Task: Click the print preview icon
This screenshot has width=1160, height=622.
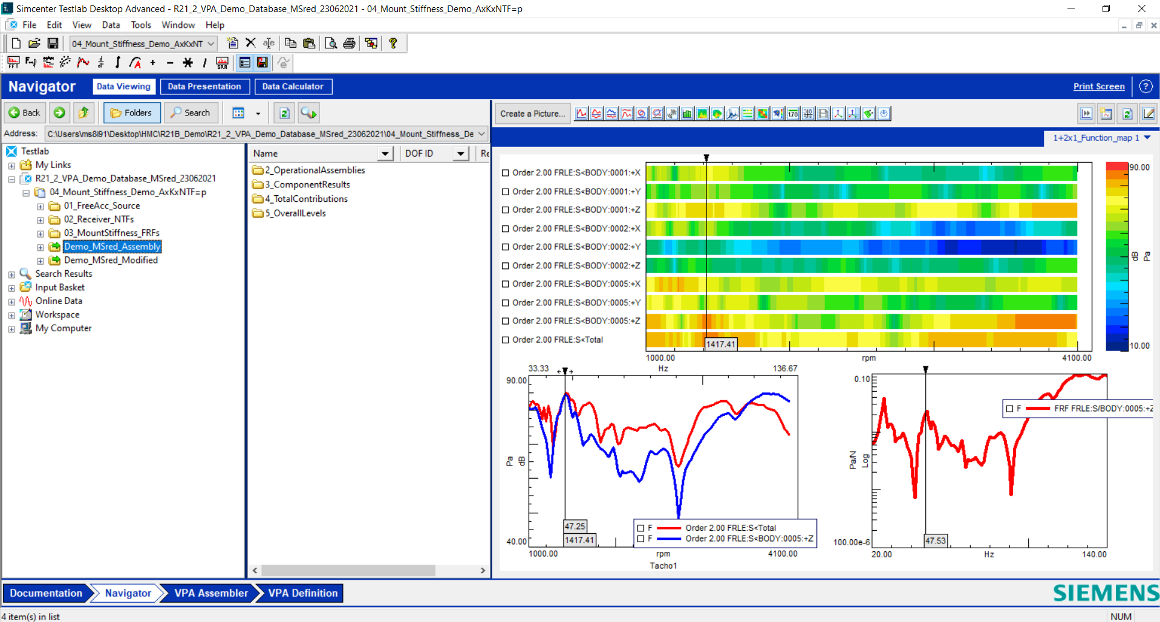Action: click(331, 43)
